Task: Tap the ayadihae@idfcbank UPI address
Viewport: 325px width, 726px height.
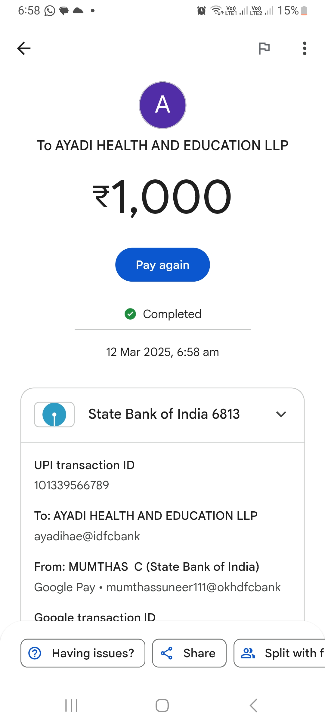Action: click(87, 536)
